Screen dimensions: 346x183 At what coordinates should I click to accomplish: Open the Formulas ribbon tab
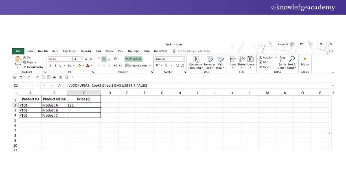86,51
